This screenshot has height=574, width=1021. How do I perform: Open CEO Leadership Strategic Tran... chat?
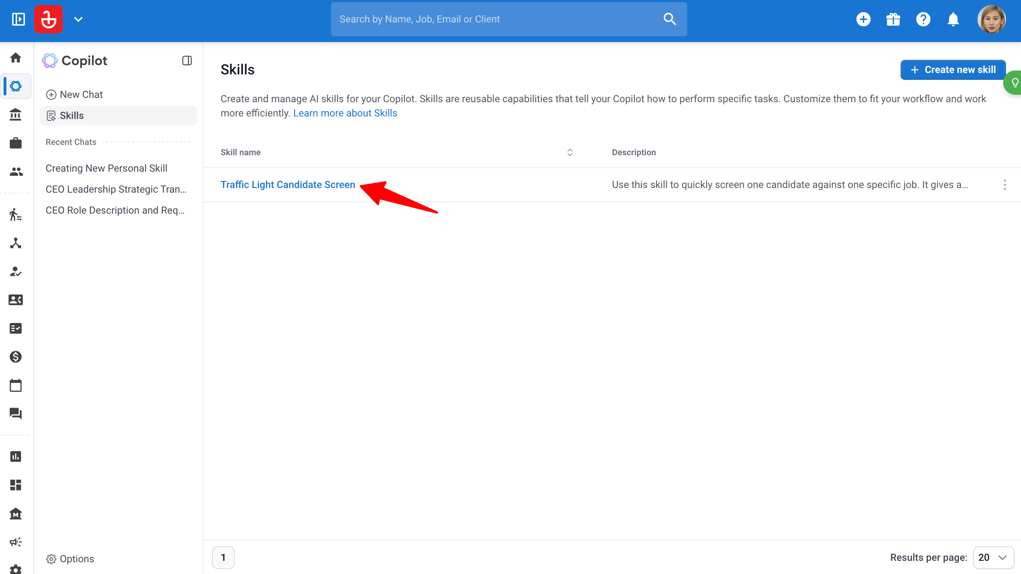pos(116,189)
